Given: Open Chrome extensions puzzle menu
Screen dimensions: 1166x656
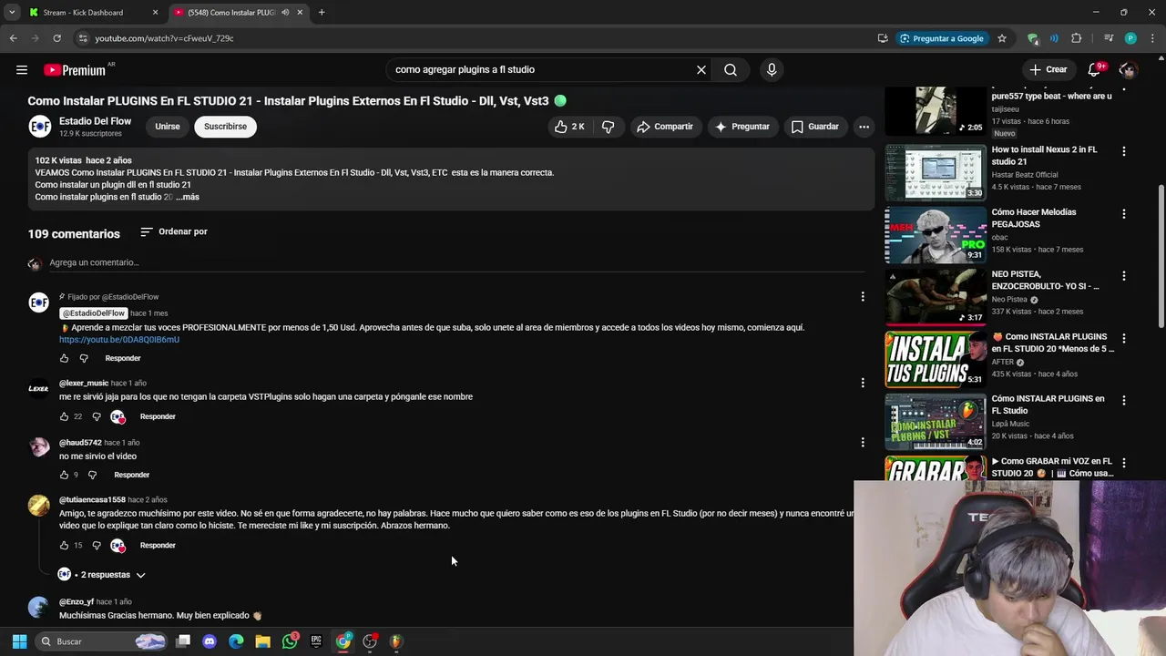Looking at the screenshot, I should tap(1076, 38).
